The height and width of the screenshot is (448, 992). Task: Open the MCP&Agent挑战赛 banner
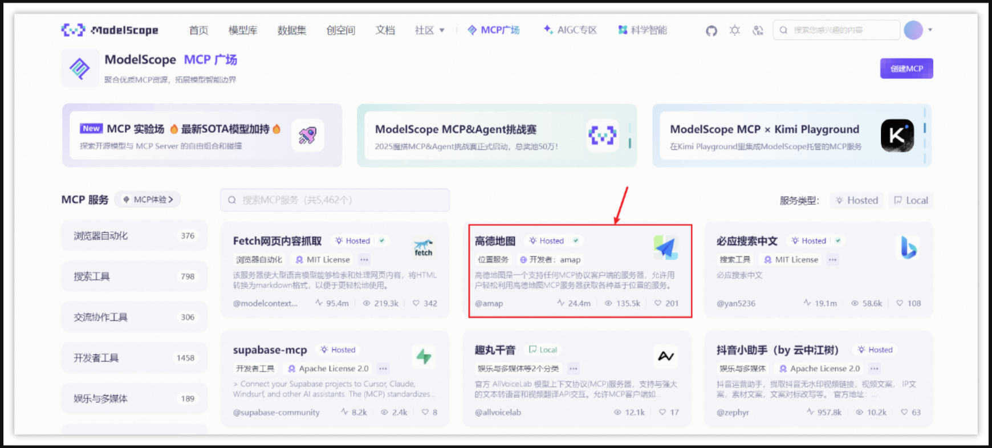pyautogui.click(x=497, y=136)
